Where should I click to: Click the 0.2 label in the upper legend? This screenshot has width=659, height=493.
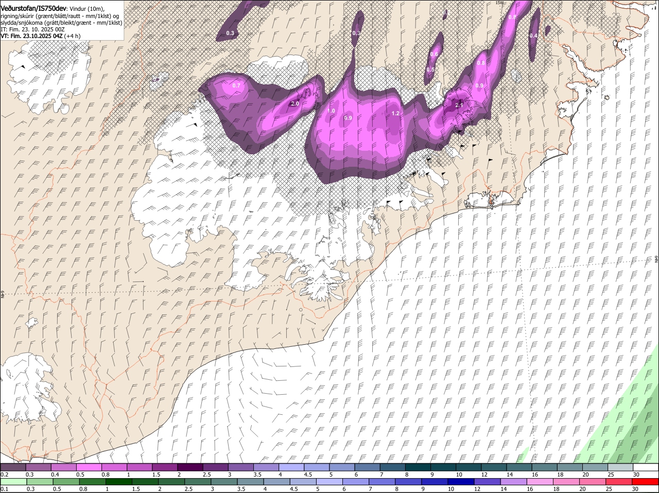click(4, 474)
